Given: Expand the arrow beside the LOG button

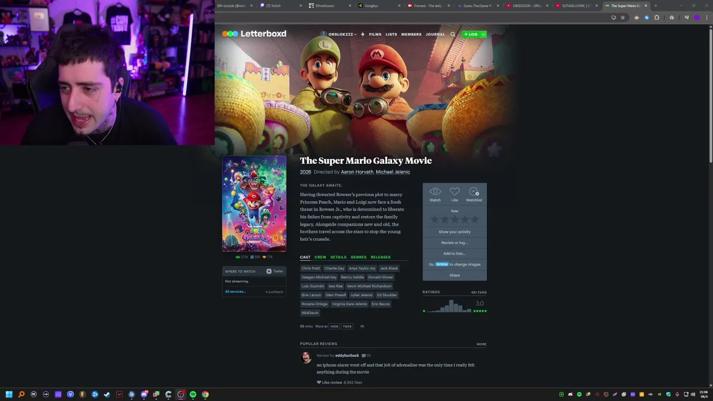Looking at the screenshot, I should (x=484, y=34).
